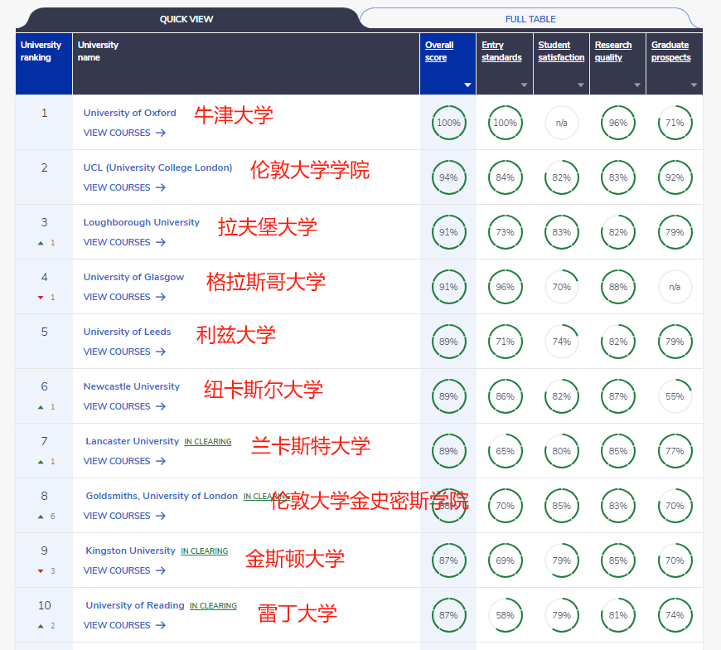Open Newcastle University link

click(x=132, y=386)
